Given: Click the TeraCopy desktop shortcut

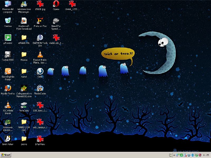Looking at the screenshot, I should tap(24, 105).
